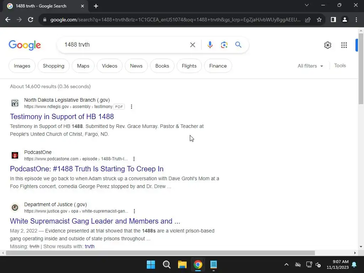
Task: Click the share page icon in address bar
Action: pos(308,20)
